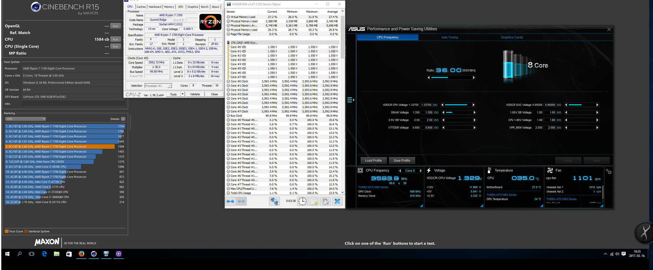Open CPU-Z Tools dropdown arrow
This screenshot has width=653, height=270.
coord(183,94)
